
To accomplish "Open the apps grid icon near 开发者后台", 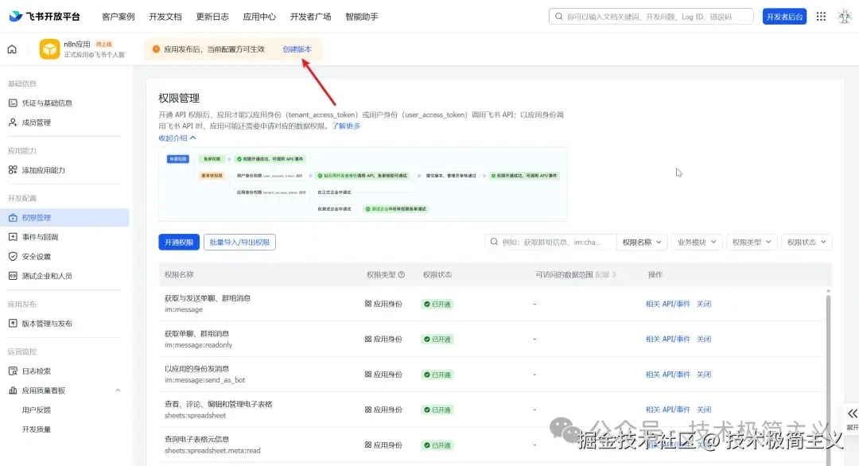I will [820, 16].
